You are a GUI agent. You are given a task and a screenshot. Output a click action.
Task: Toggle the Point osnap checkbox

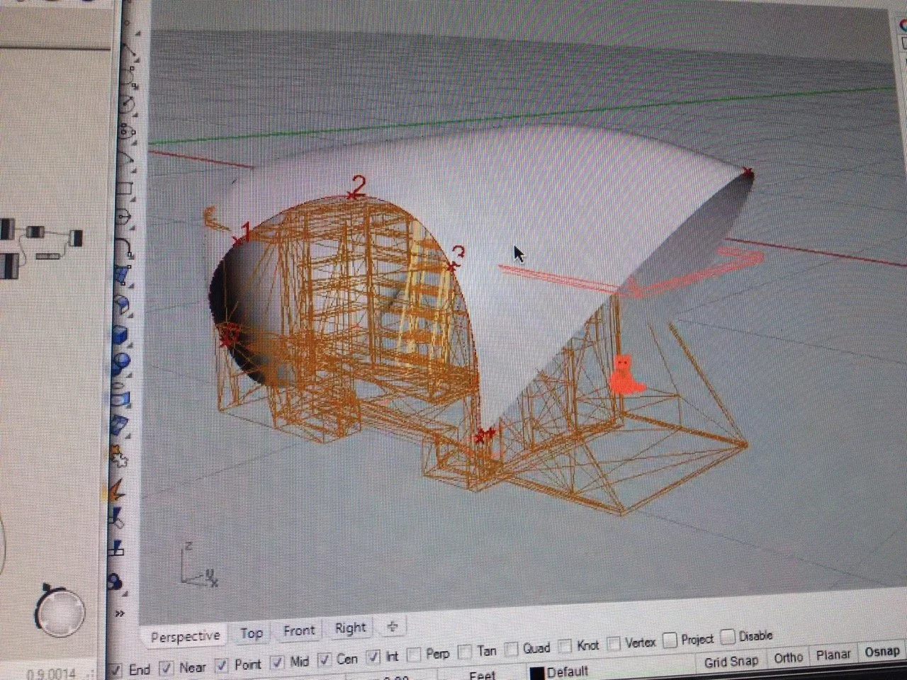[x=222, y=665]
